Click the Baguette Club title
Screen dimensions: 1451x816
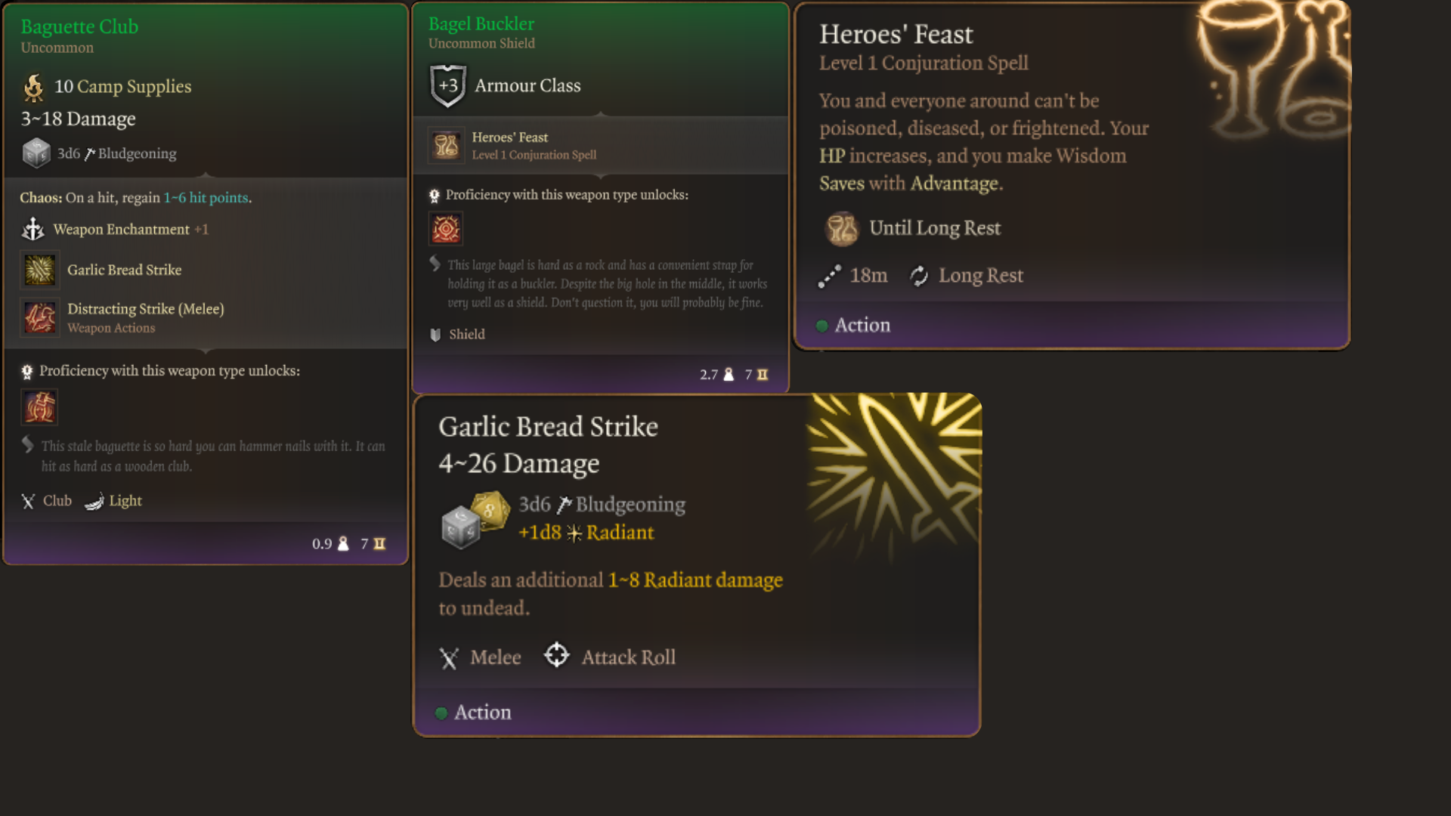pyautogui.click(x=79, y=26)
